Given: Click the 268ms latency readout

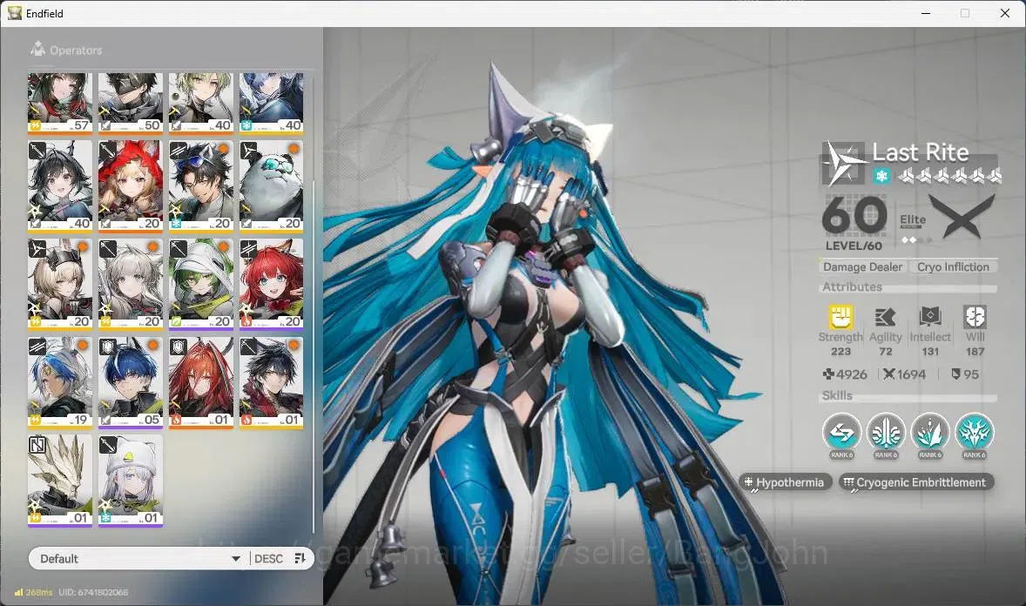Looking at the screenshot, I should click(x=38, y=592).
